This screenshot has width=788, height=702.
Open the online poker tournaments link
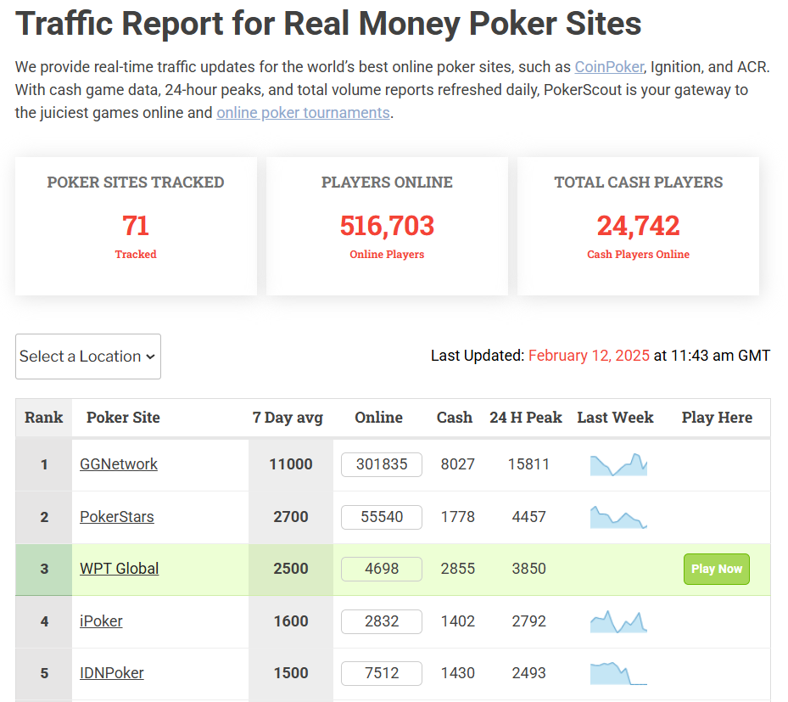303,112
